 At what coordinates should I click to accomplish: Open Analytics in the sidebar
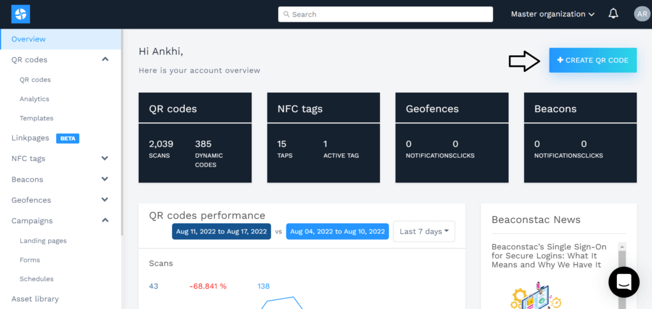point(34,99)
